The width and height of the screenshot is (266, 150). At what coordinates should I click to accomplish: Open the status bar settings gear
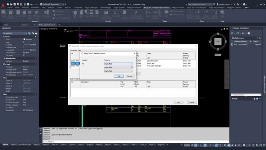(x=244, y=145)
